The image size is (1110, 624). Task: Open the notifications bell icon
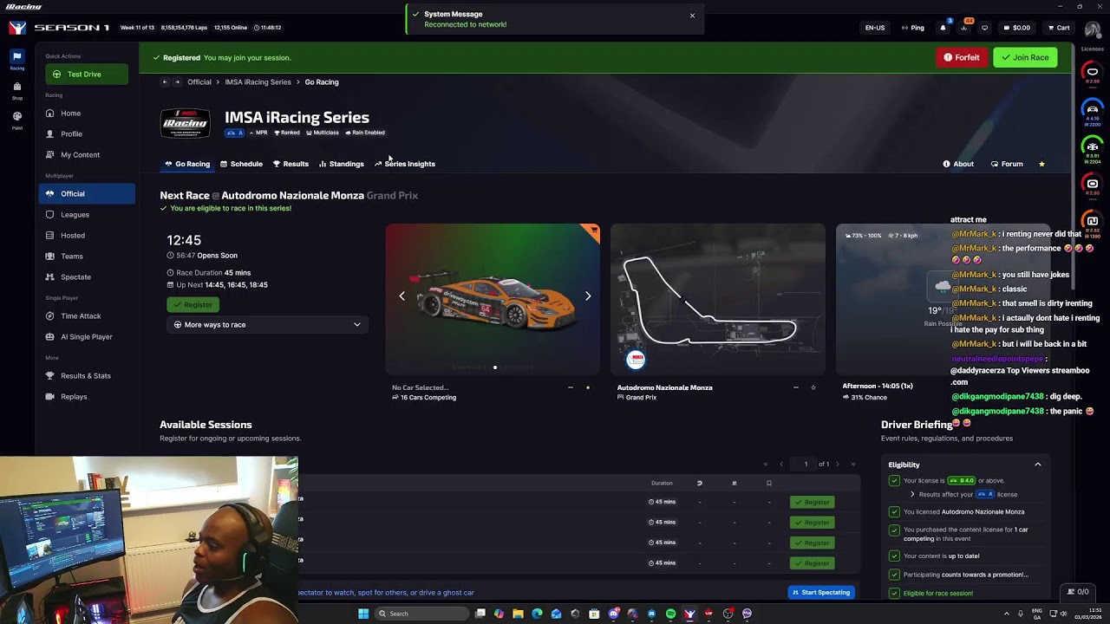pos(943,28)
